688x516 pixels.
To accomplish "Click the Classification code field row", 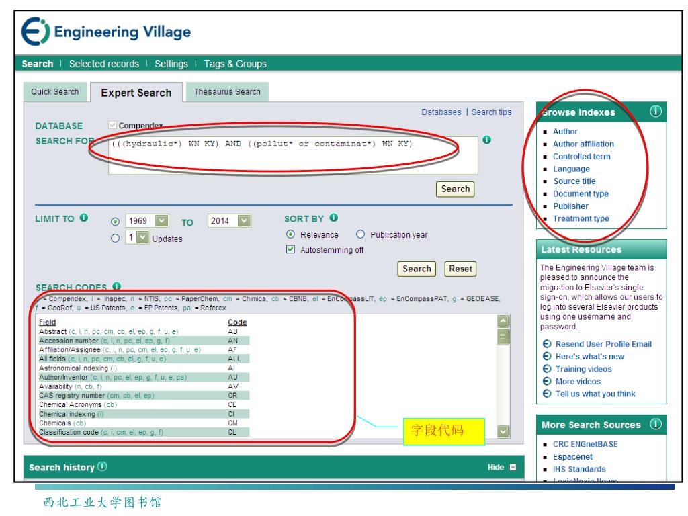I will click(x=144, y=432).
